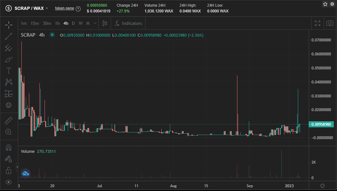Click the green market status dot
Screen dimensions: 337x191
coord(52,35)
